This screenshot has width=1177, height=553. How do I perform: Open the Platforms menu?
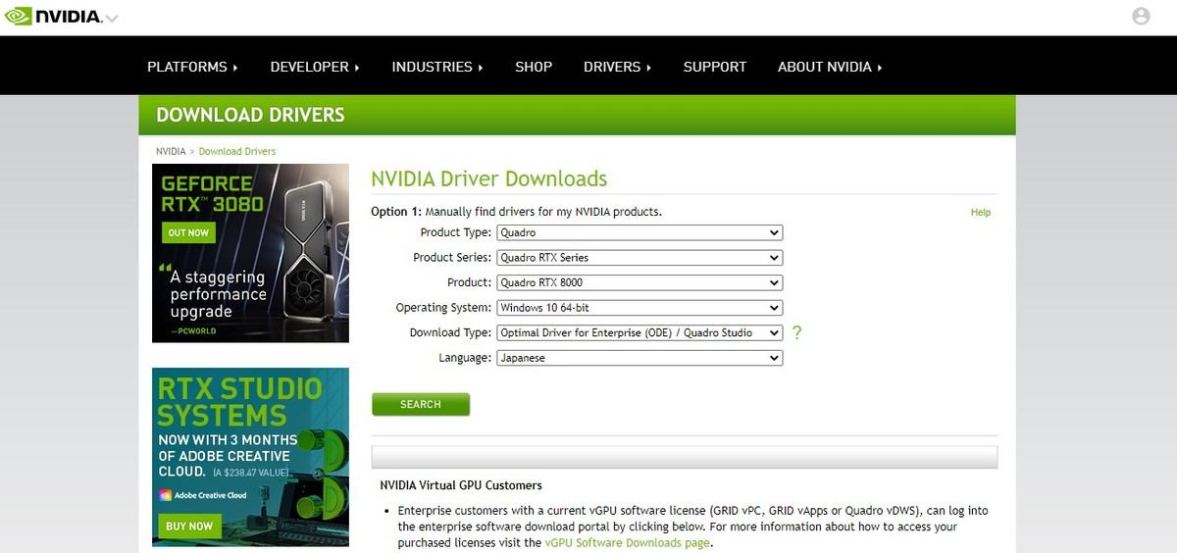[192, 67]
